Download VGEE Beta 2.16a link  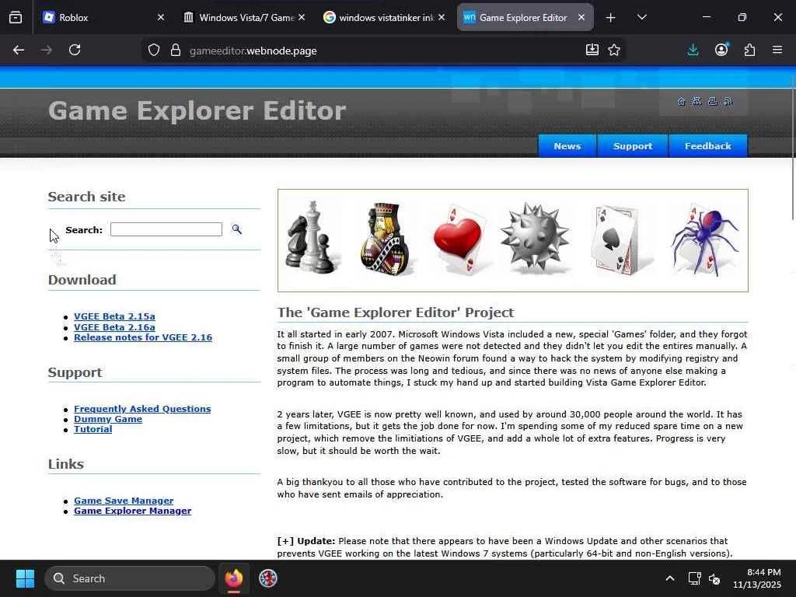coord(114,327)
